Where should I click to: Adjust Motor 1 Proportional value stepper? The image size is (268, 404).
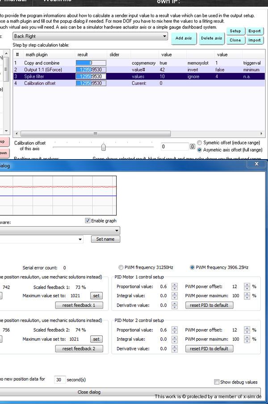tap(174, 286)
